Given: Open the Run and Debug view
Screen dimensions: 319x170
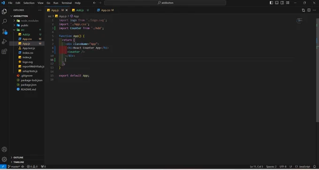Looking at the screenshot, I should 4,41.
